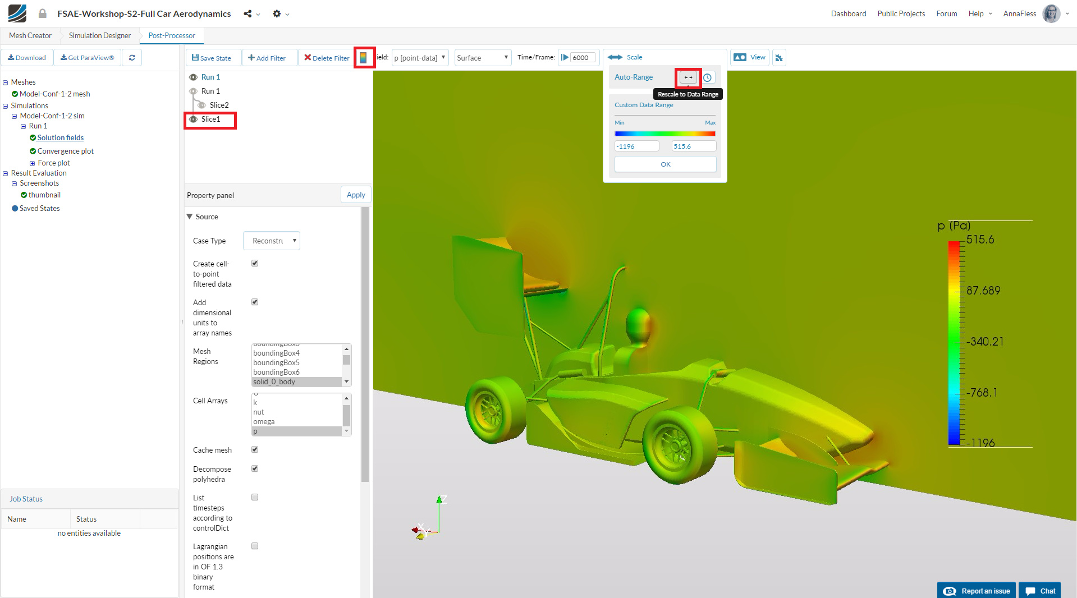The height and width of the screenshot is (598, 1077).
Task: Confirm Custom Data Range with OK
Action: point(664,164)
